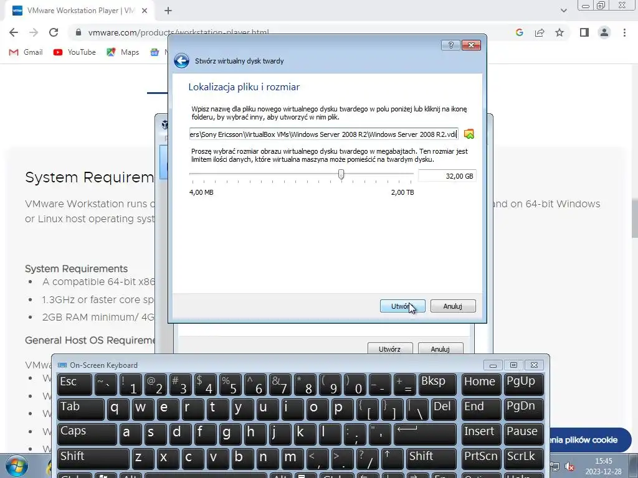This screenshot has height=478, width=638.
Task: Click the Windows Start orb
Action: (17, 467)
